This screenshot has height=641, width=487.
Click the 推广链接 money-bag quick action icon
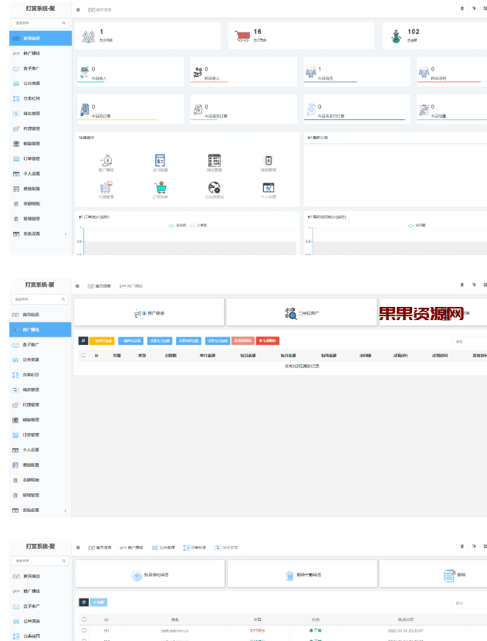pos(107,161)
